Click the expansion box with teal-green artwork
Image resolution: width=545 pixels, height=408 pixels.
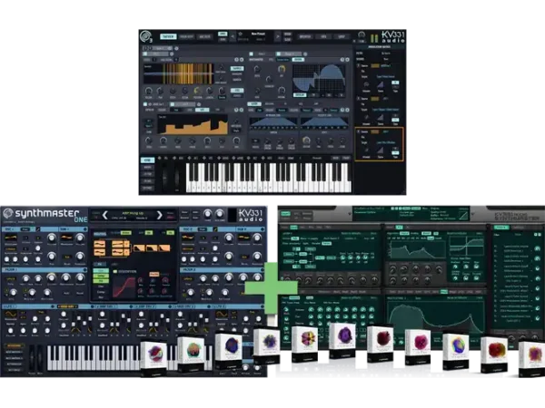point(191,354)
